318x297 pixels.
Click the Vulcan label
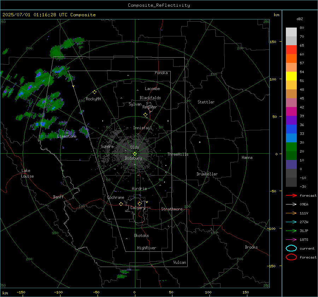[x=180, y=262]
